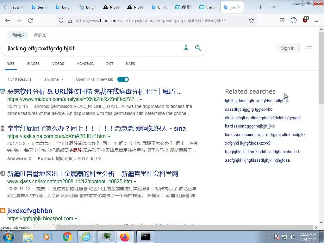Image resolution: width=324 pixels, height=243 pixels.
Task: Click the Firefox address bar URL
Action: pos(151,21)
